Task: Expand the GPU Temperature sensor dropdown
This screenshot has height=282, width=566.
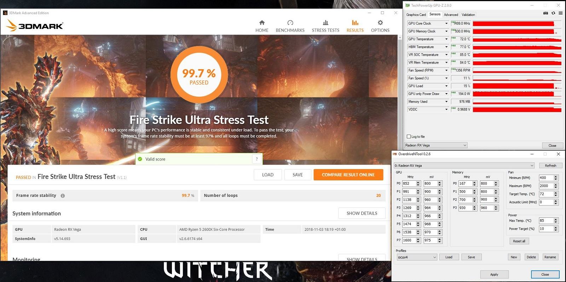Action: [x=446, y=39]
